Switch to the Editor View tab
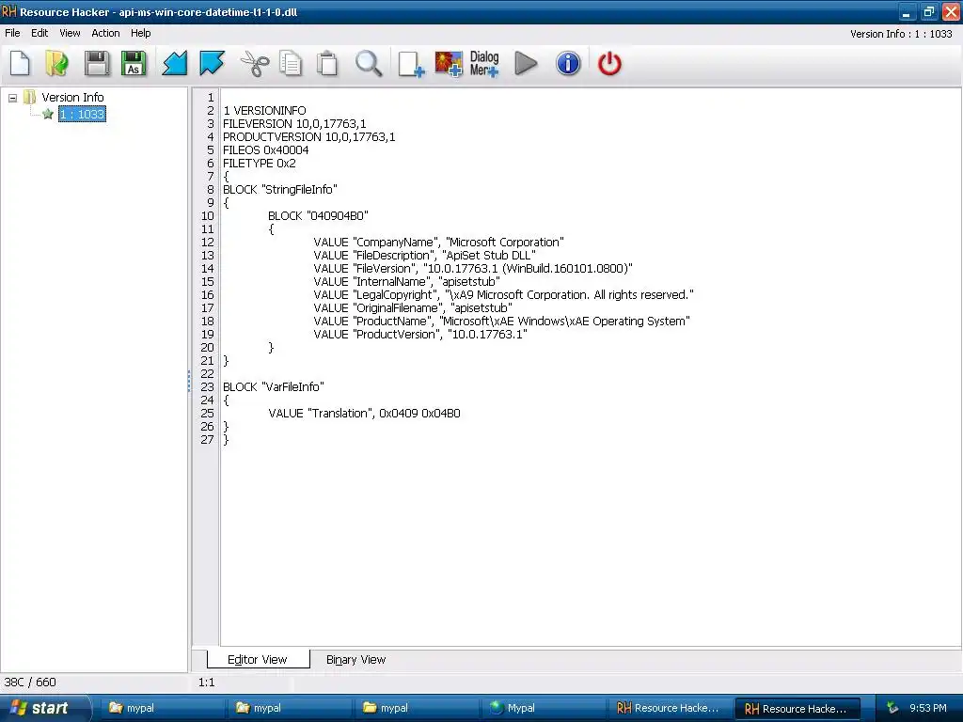Viewport: 963px width, 722px height. (x=258, y=659)
